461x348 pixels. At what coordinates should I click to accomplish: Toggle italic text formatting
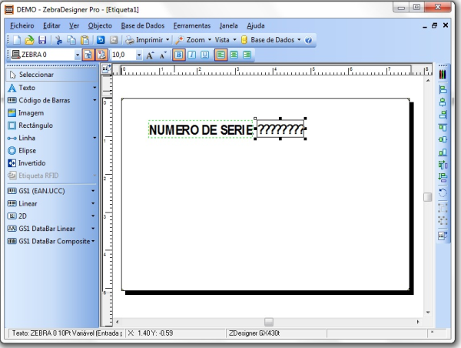[191, 55]
